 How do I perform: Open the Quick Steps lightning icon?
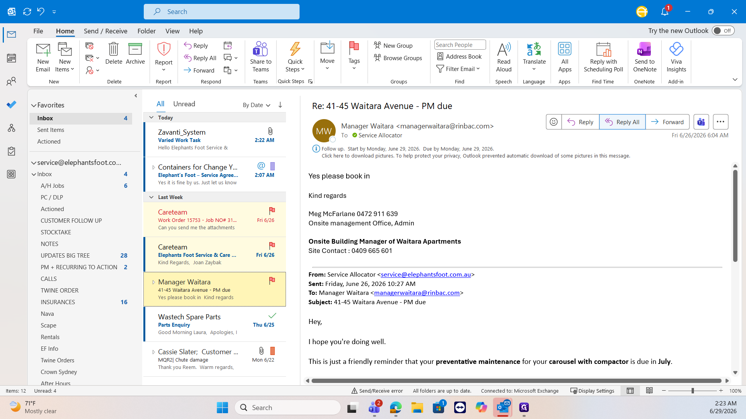[x=295, y=49]
